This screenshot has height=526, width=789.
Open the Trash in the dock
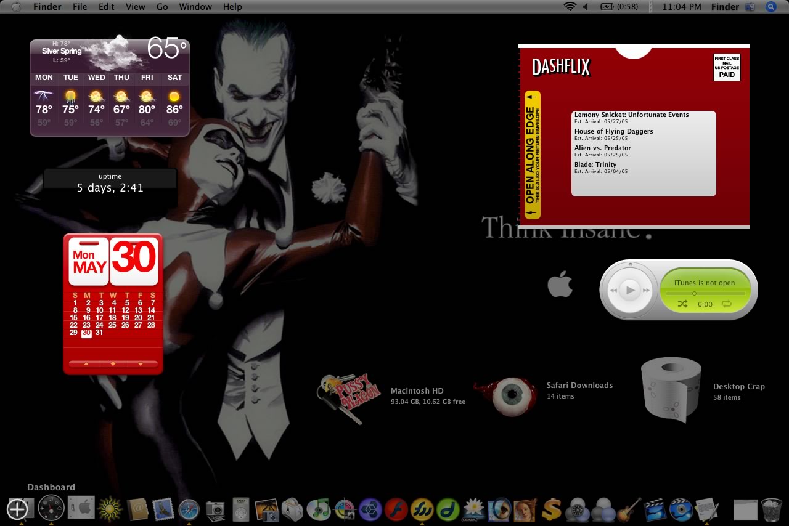(771, 509)
